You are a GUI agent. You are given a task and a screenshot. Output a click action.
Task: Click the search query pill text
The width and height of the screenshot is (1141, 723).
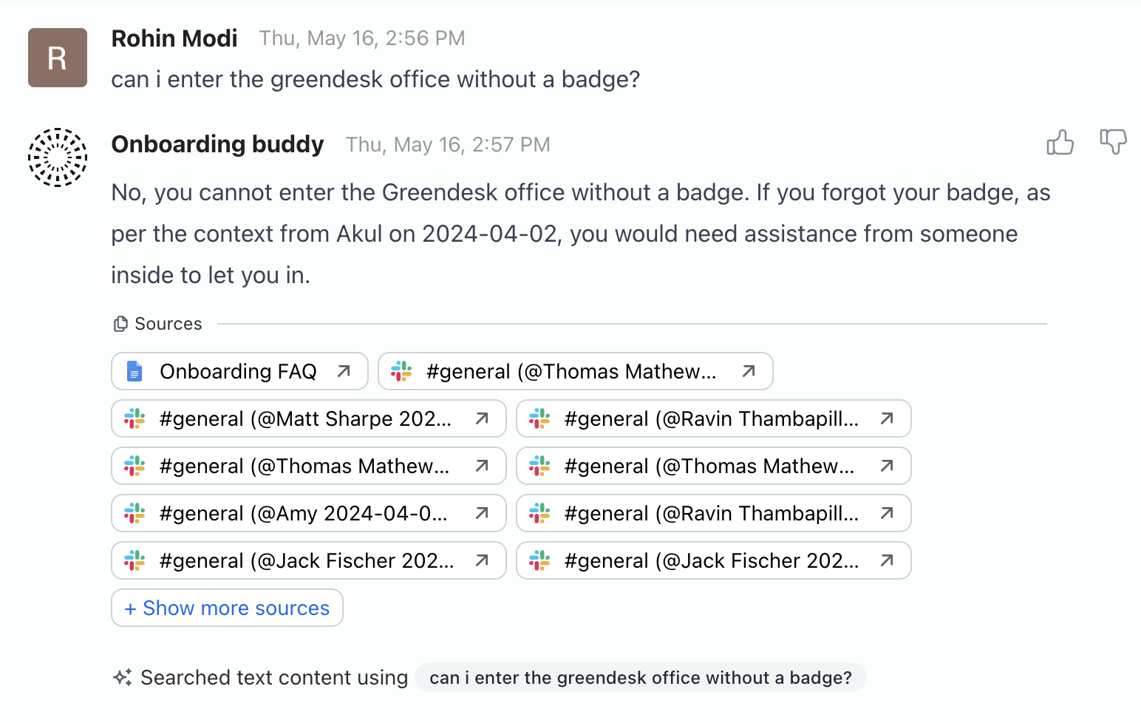pyautogui.click(x=640, y=677)
